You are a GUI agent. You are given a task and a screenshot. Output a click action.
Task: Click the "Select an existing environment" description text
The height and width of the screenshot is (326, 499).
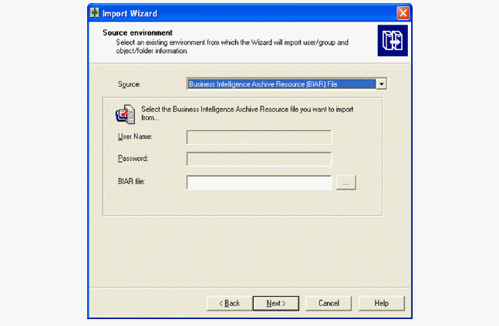coord(232,46)
